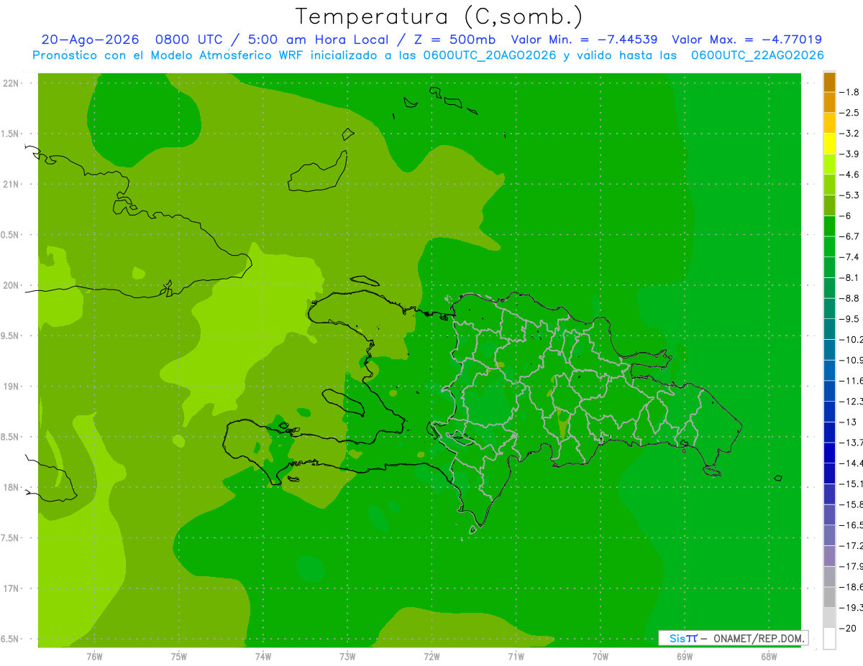Screen dimensions: 863x666
Task: Click the "17N" latitude label
Action: click(x=10, y=588)
